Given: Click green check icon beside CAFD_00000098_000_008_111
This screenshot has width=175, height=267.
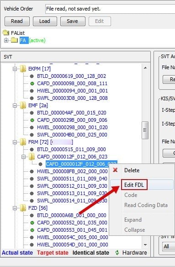Looking at the screenshot, I should point(32,83).
